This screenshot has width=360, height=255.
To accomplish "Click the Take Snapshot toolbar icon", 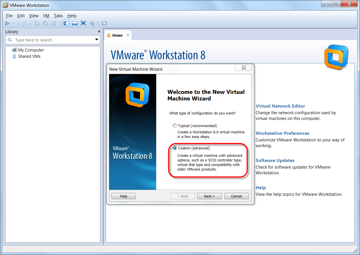I will point(37,23).
